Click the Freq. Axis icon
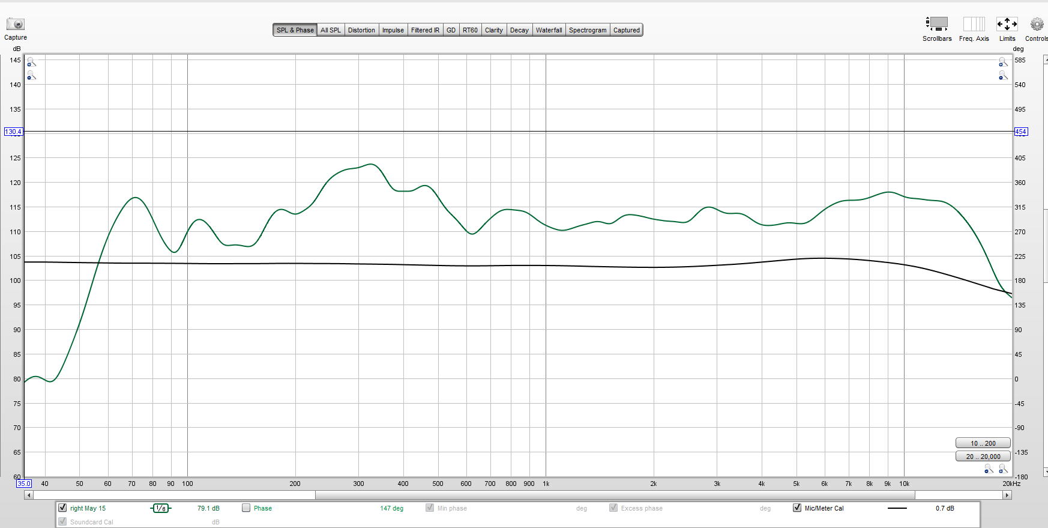The image size is (1048, 528). pos(974,24)
